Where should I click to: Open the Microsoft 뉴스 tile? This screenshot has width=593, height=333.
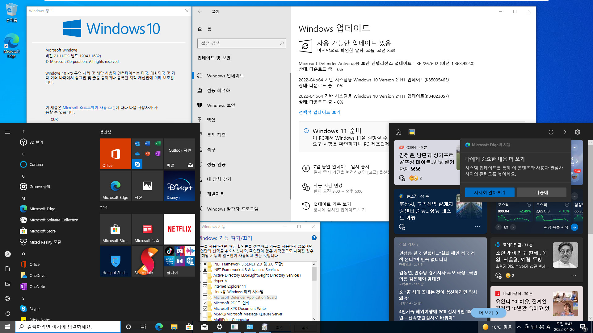(148, 229)
